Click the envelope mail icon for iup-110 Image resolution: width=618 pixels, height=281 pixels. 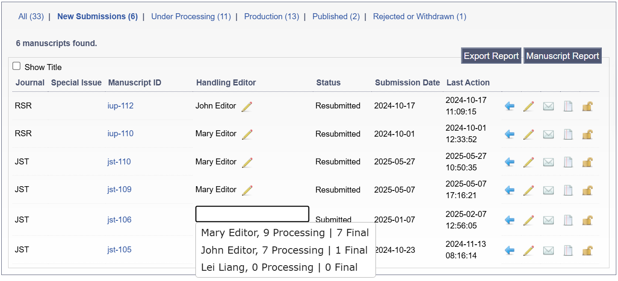(548, 134)
